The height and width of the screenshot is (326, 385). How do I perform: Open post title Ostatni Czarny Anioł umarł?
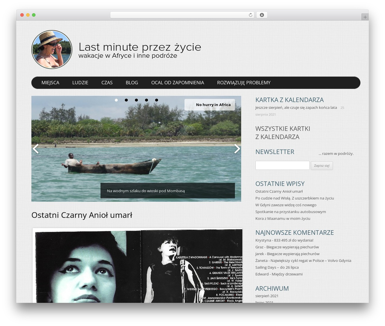82,215
